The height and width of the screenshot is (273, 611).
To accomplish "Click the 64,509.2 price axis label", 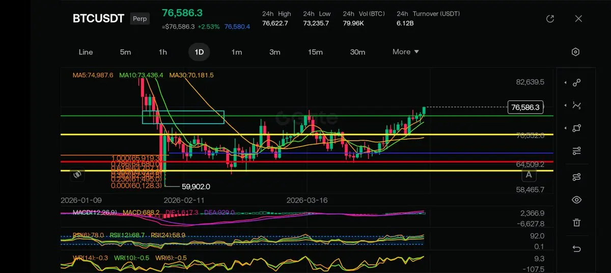I will click(530, 164).
